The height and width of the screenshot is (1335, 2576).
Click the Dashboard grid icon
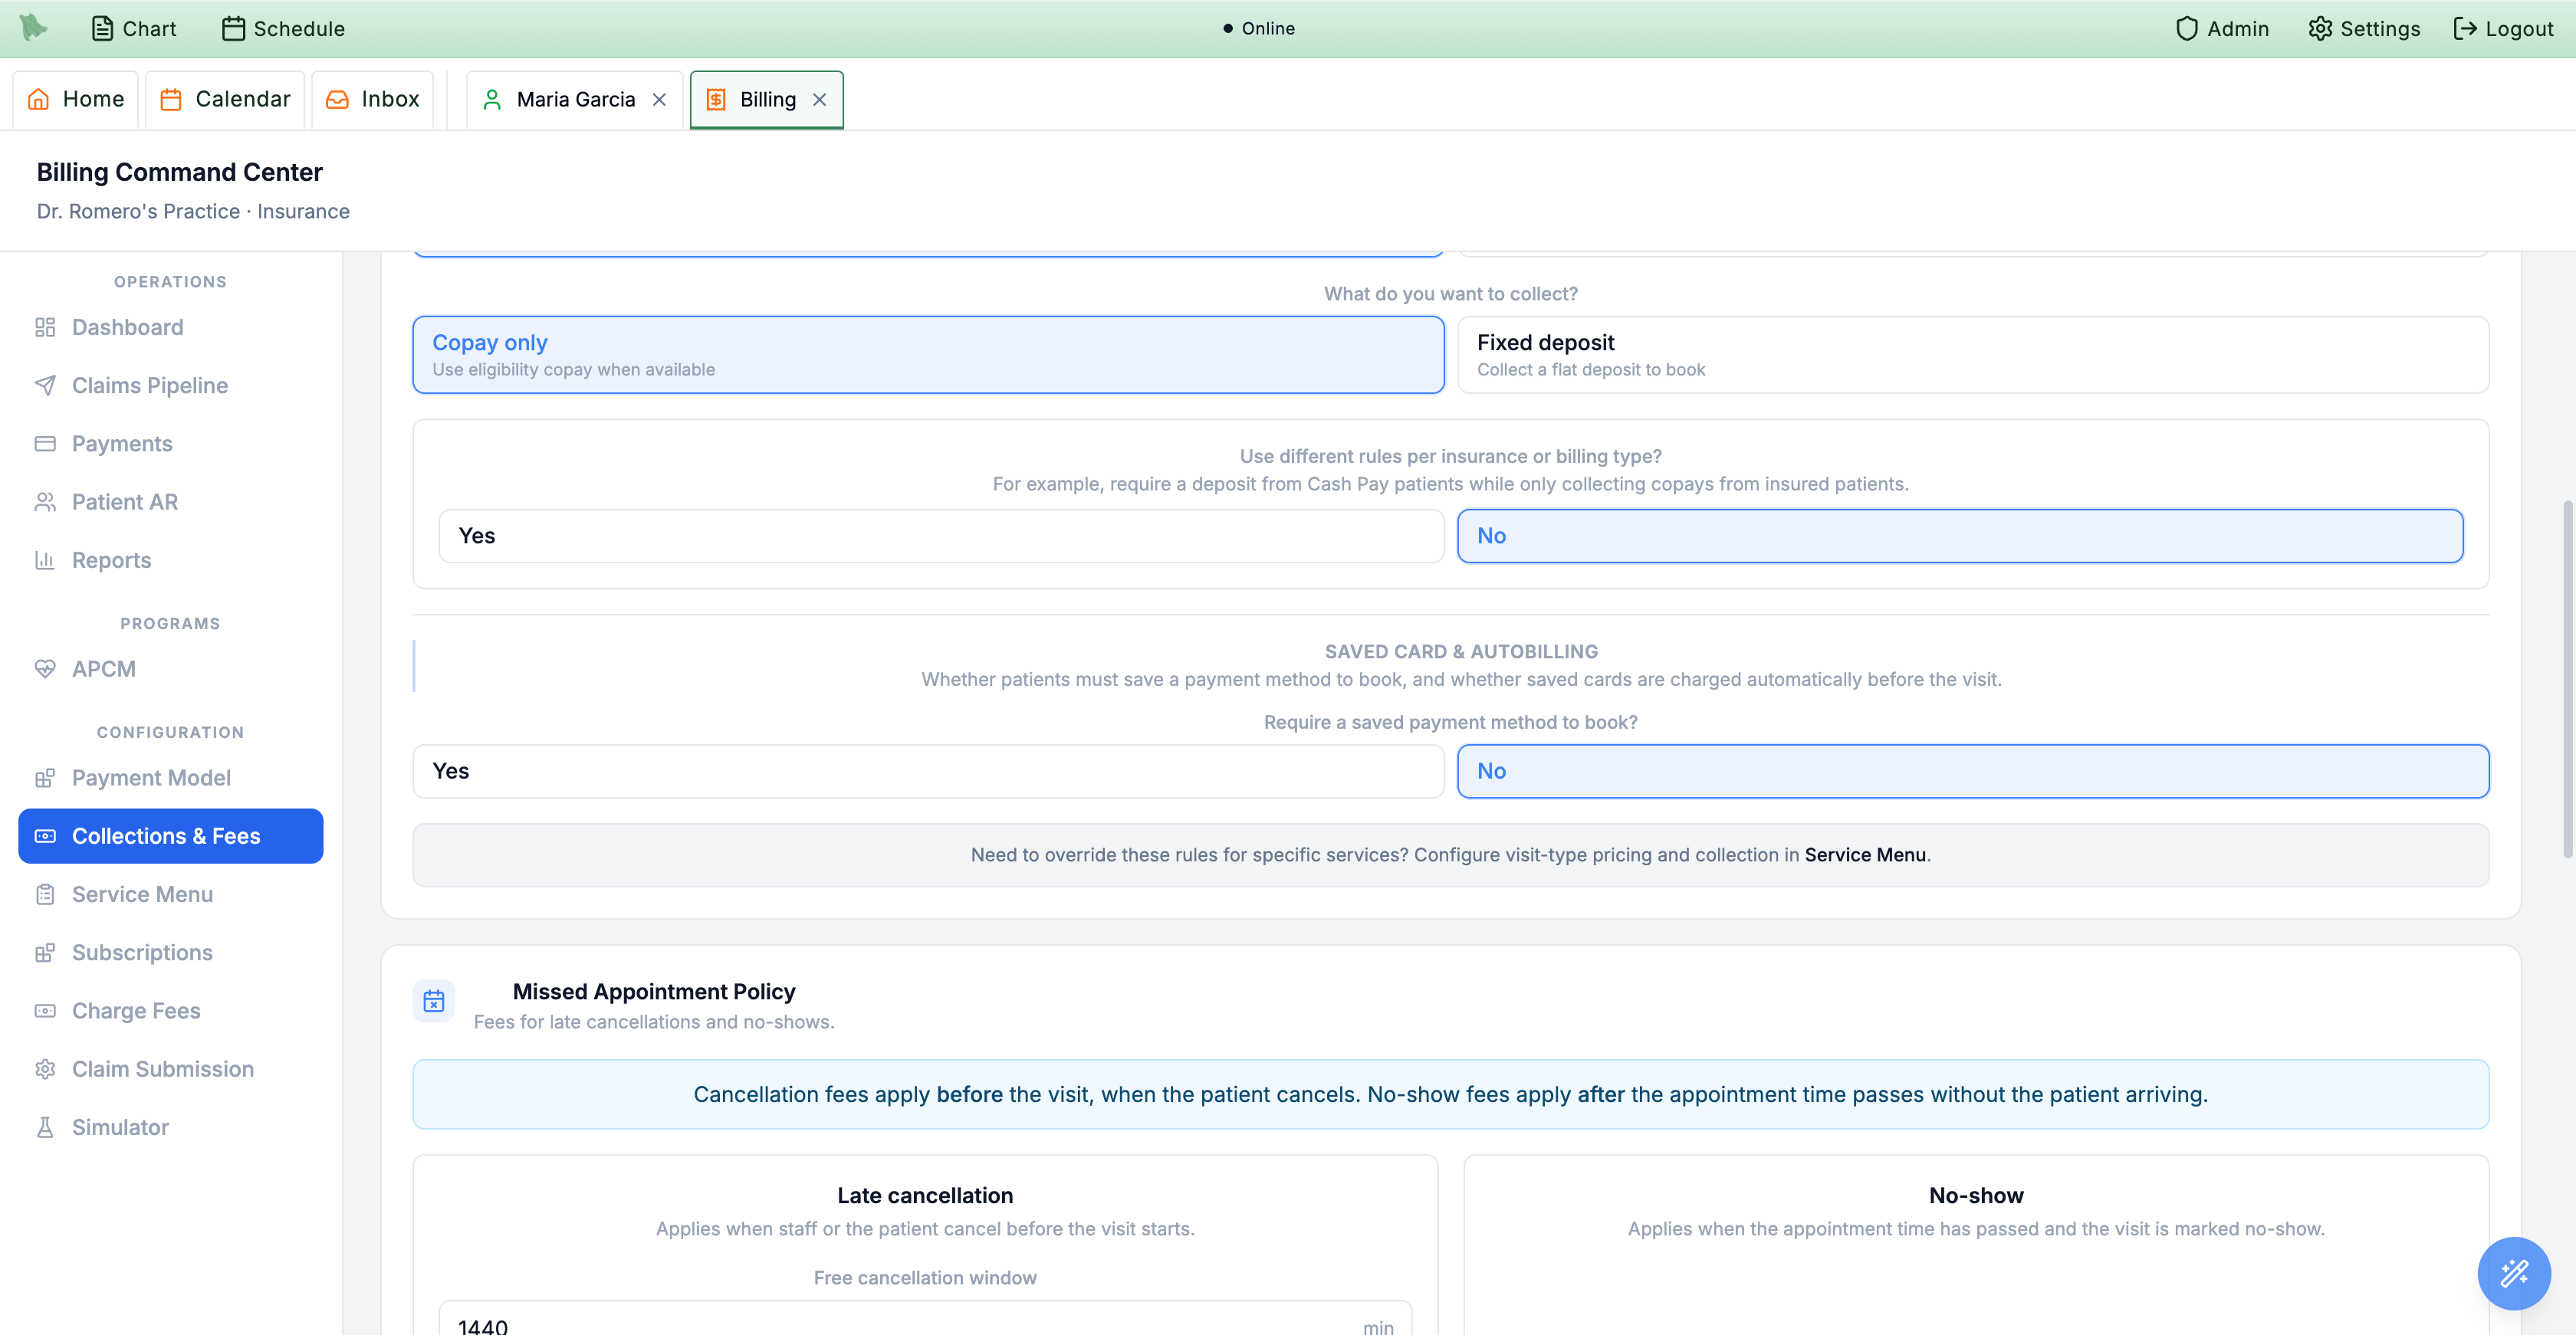point(45,326)
